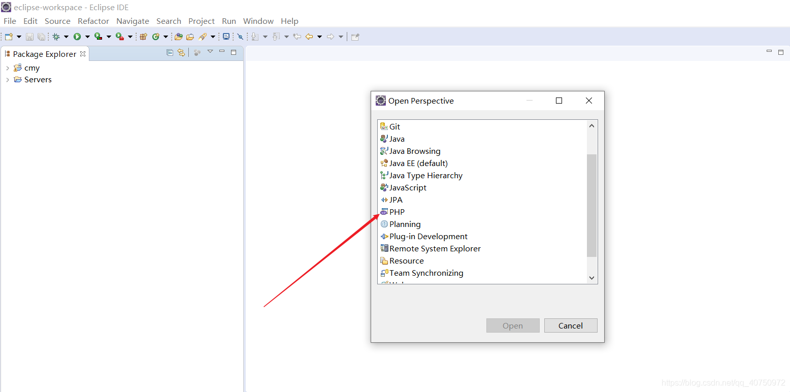This screenshot has height=392, width=790.
Task: Click the Coverage run icon
Action: tap(98, 37)
